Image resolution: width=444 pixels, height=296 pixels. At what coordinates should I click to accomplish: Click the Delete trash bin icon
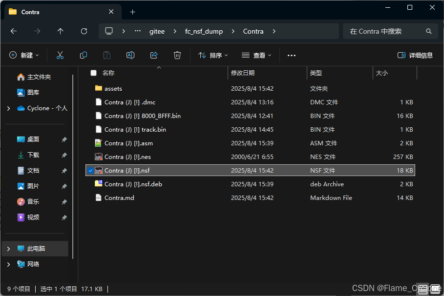(x=177, y=55)
